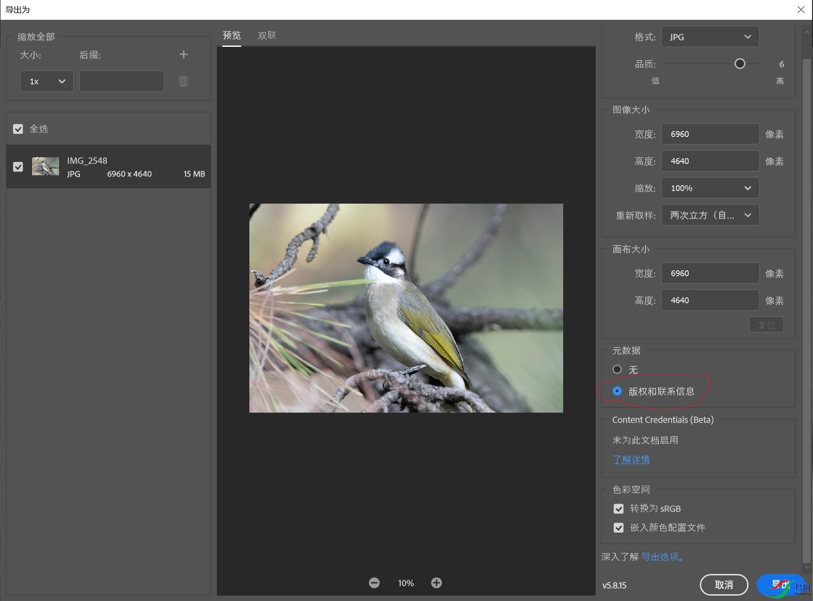Select the 无 metadata radio button

click(617, 370)
